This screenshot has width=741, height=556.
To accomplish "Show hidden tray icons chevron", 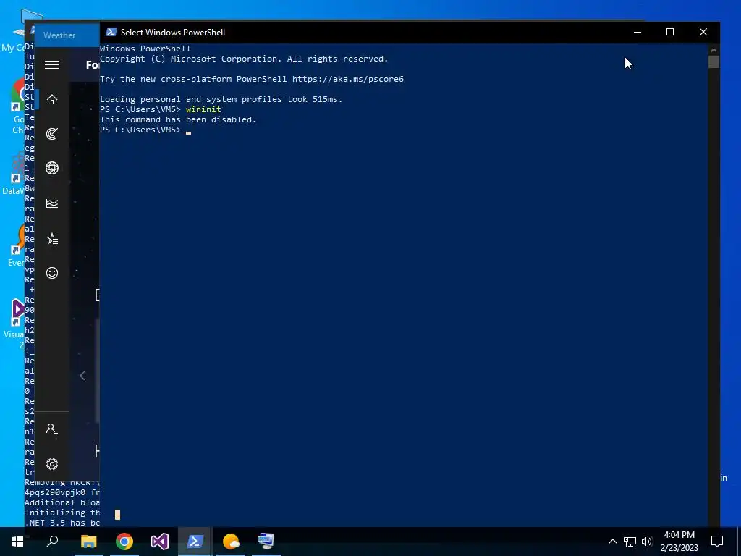I will coord(612,542).
